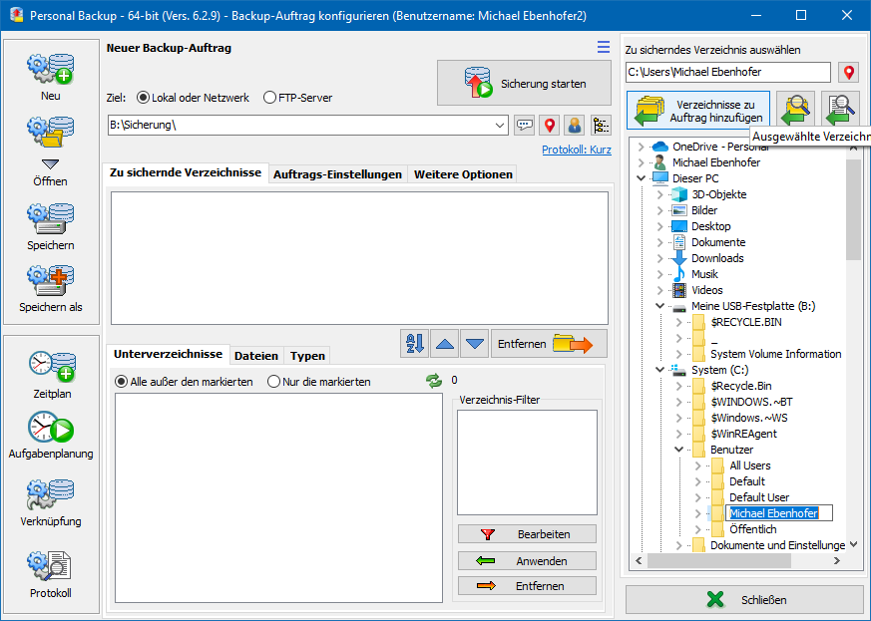
Task: Click the user icon beside destination field
Action: tap(575, 125)
